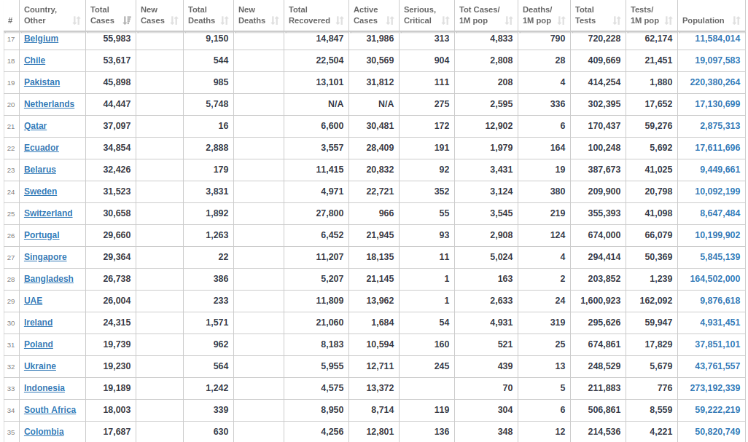Sort by Population column header
The height and width of the screenshot is (442, 748).
pos(712,15)
